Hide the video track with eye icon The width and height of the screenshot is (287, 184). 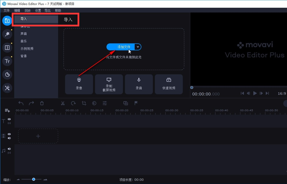click(x=9, y=134)
